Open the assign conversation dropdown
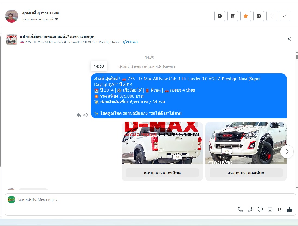298x226 pixels. tap(40, 19)
